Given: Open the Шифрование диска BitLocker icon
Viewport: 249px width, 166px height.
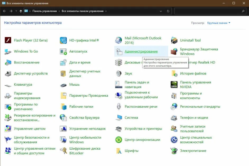Looking at the screenshot, I should pyautogui.click(x=63, y=151).
